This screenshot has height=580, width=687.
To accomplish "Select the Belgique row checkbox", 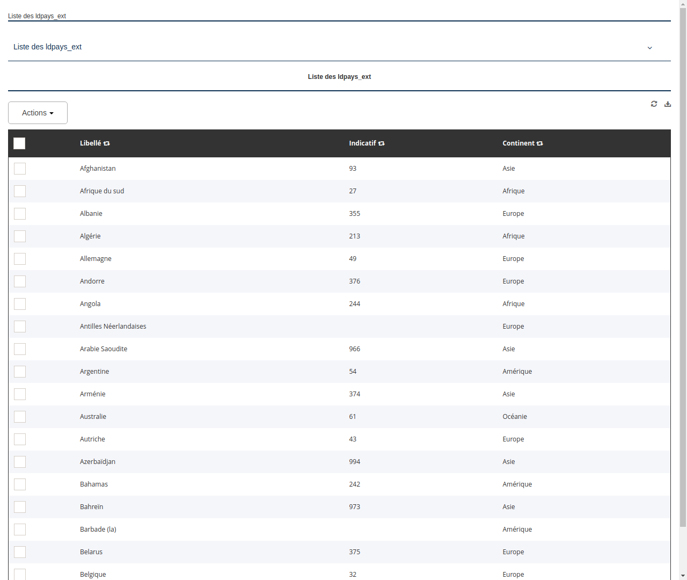I will [x=19, y=574].
